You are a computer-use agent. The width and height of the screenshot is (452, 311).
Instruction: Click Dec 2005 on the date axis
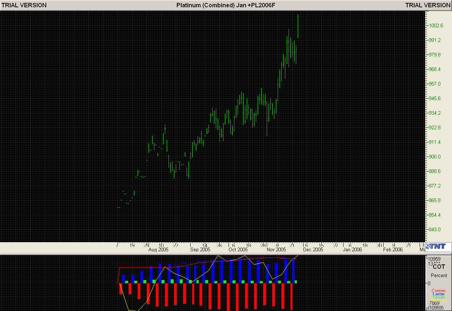(x=313, y=250)
